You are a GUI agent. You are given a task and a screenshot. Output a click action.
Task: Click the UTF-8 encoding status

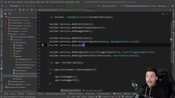pos(84,97)
